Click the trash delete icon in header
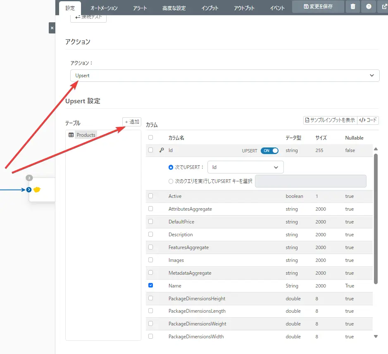 pyautogui.click(x=353, y=7)
